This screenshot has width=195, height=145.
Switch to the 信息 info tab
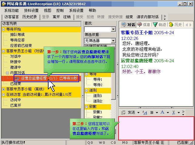tap(144, 24)
